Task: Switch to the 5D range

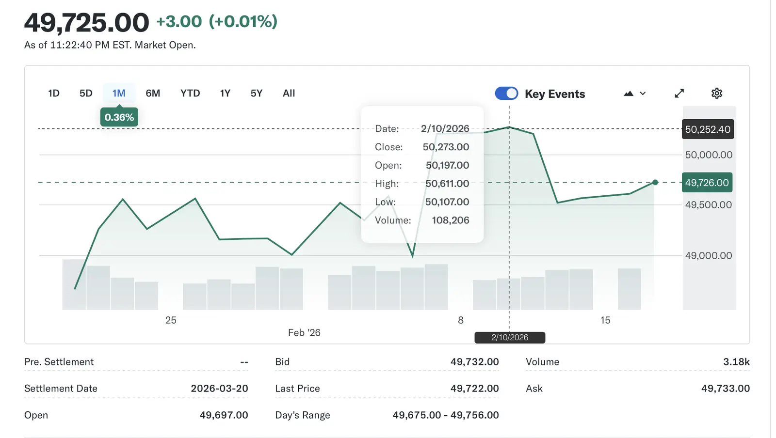Action: point(86,94)
